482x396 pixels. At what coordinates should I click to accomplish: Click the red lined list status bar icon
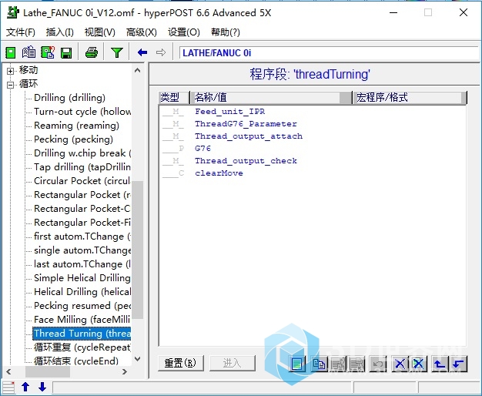coord(8,387)
